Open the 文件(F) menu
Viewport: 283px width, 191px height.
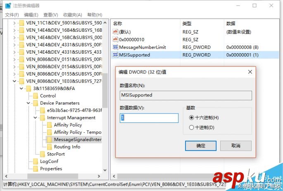point(12,15)
